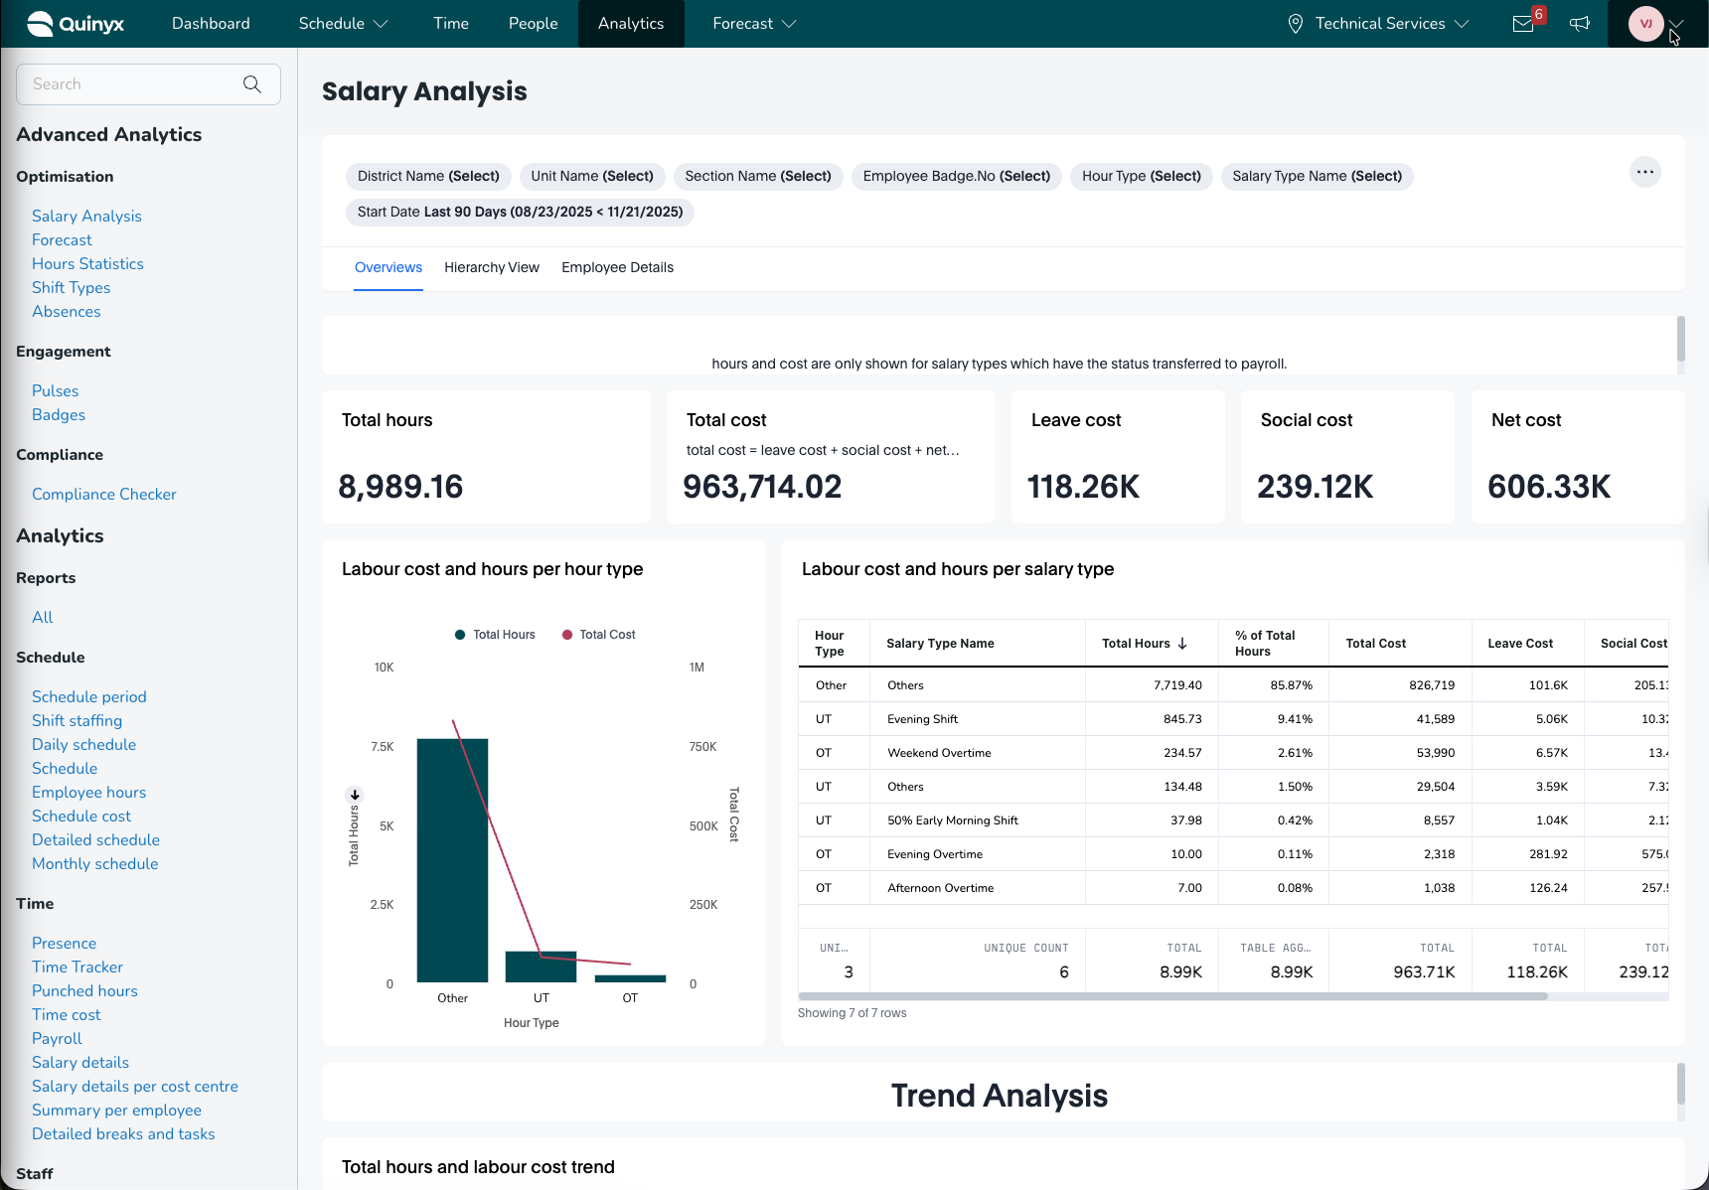The image size is (1709, 1190).
Task: Open the mail inbox icon
Action: point(1523,24)
